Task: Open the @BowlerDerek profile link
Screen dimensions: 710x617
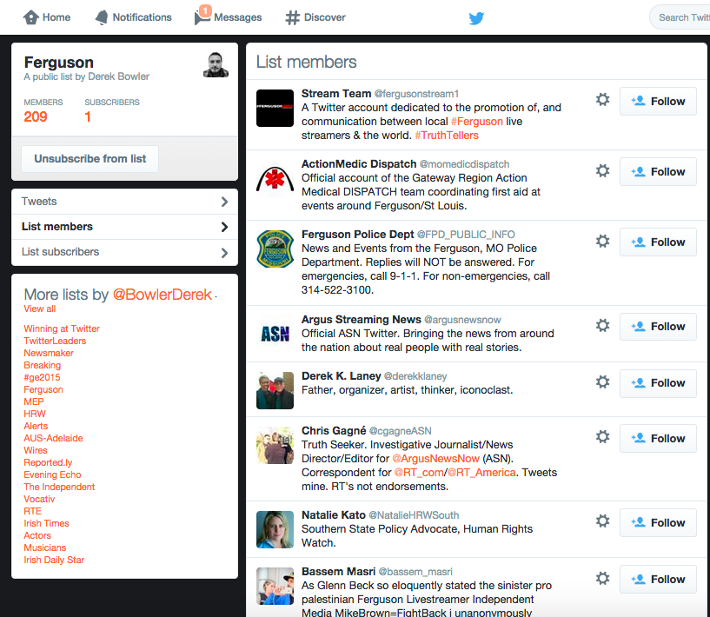Action: click(163, 295)
